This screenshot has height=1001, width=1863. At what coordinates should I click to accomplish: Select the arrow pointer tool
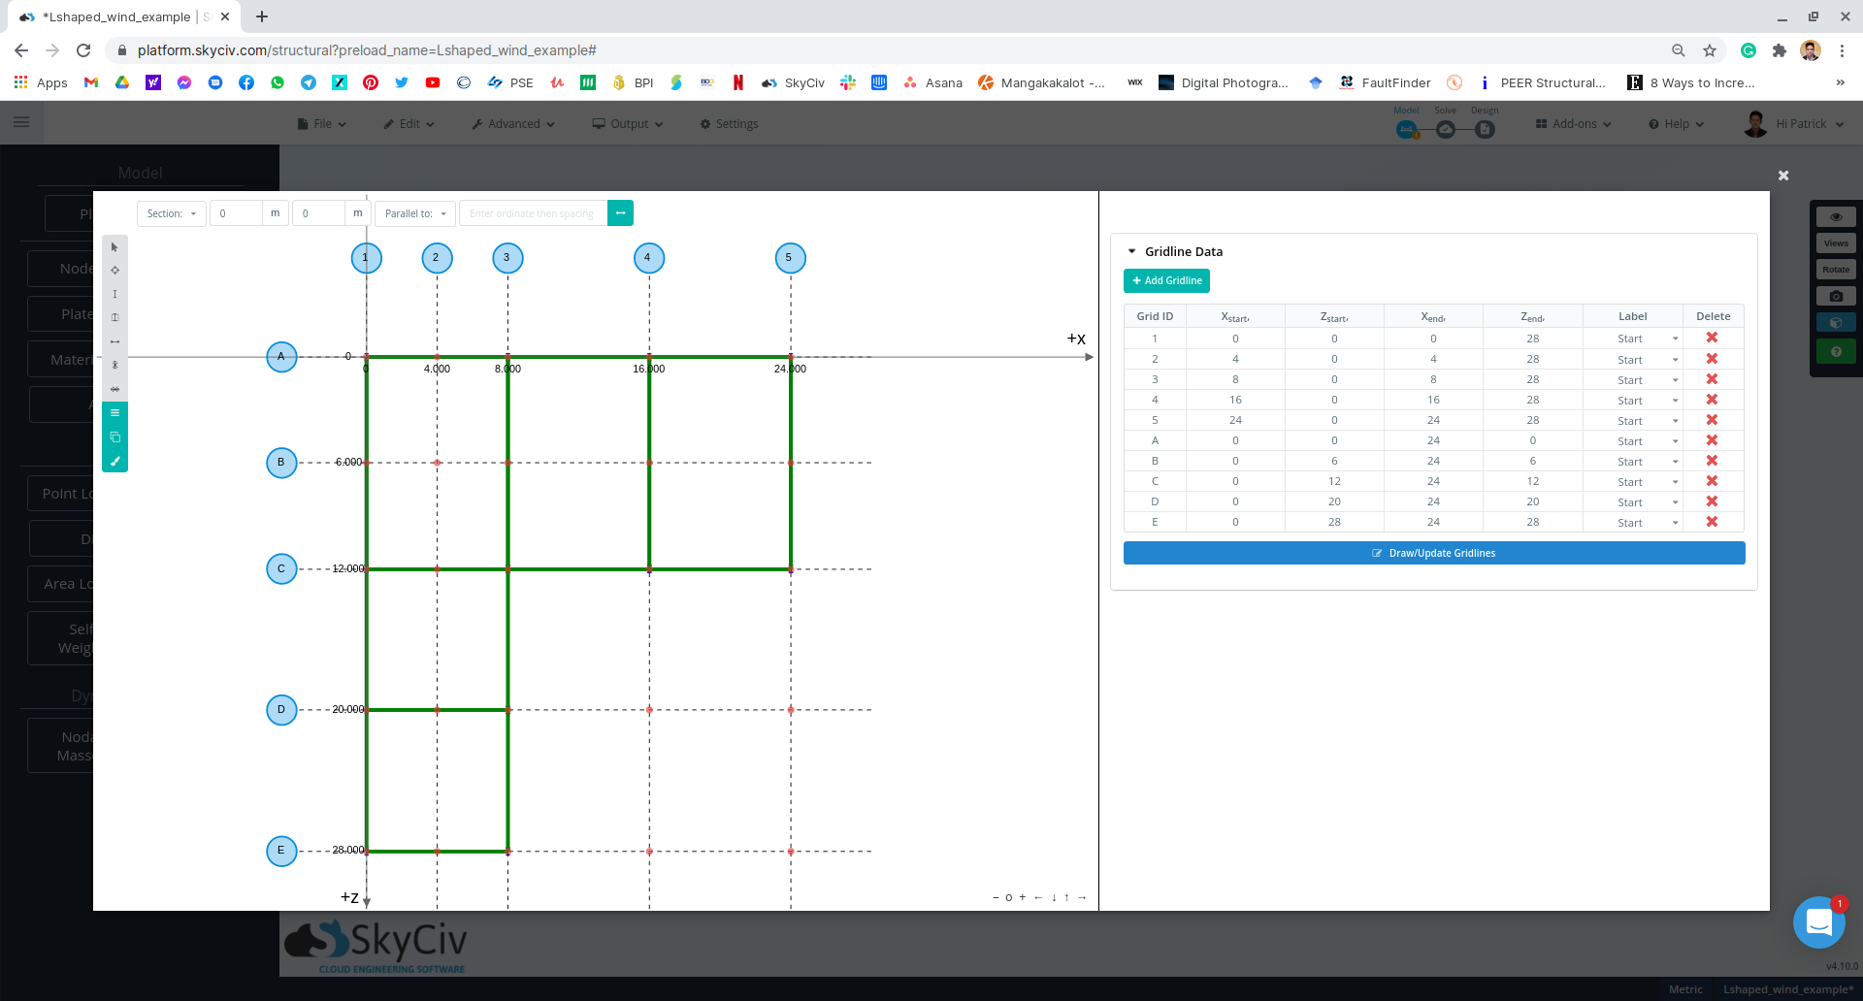point(114,247)
